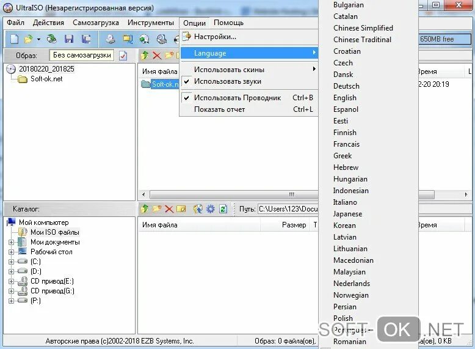Expand the (C:) drive node
The image size is (475, 349).
pos(11,262)
